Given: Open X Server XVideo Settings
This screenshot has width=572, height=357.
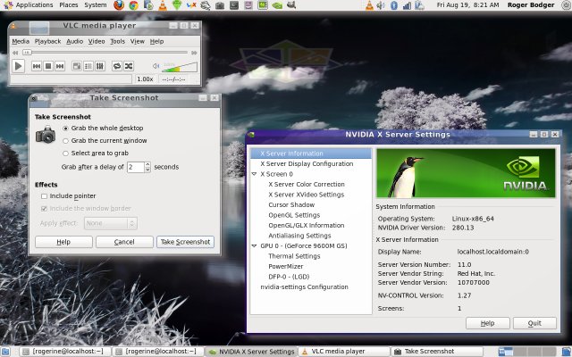Looking at the screenshot, I should pos(306,195).
